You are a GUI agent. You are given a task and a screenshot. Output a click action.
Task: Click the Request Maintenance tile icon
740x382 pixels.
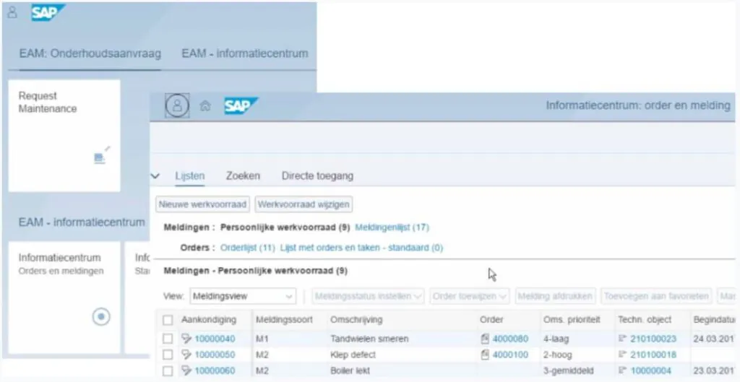click(102, 156)
